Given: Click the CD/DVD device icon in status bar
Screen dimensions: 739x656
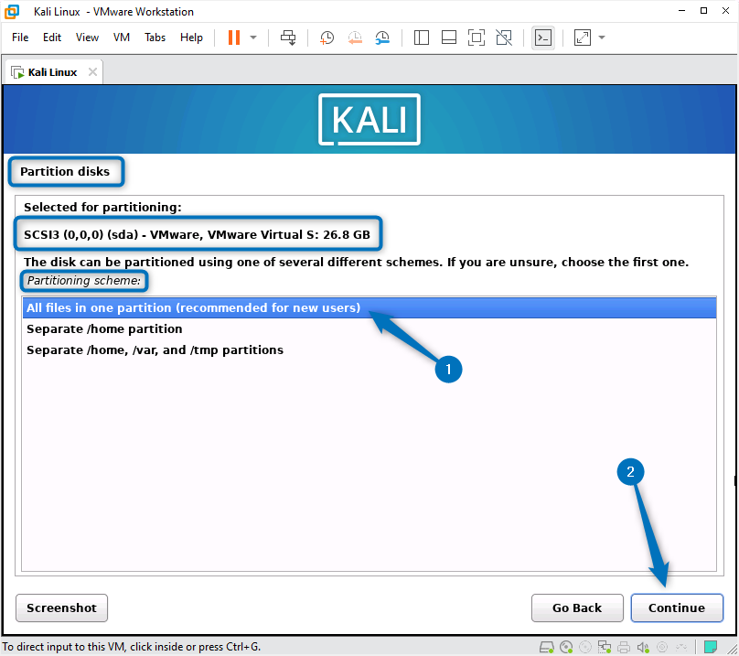Looking at the screenshot, I should (567, 646).
